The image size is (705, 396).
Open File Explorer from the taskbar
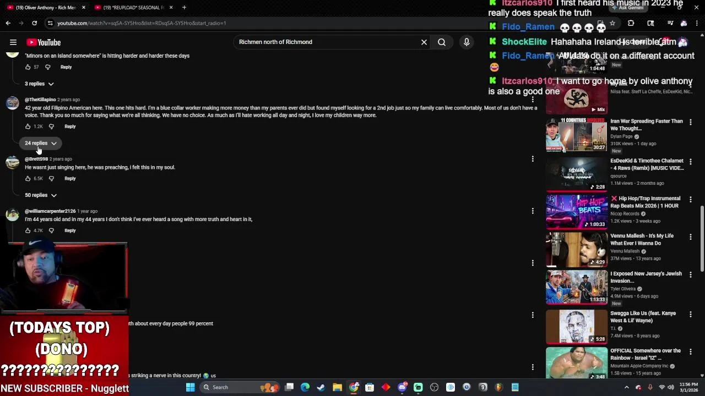click(337, 387)
